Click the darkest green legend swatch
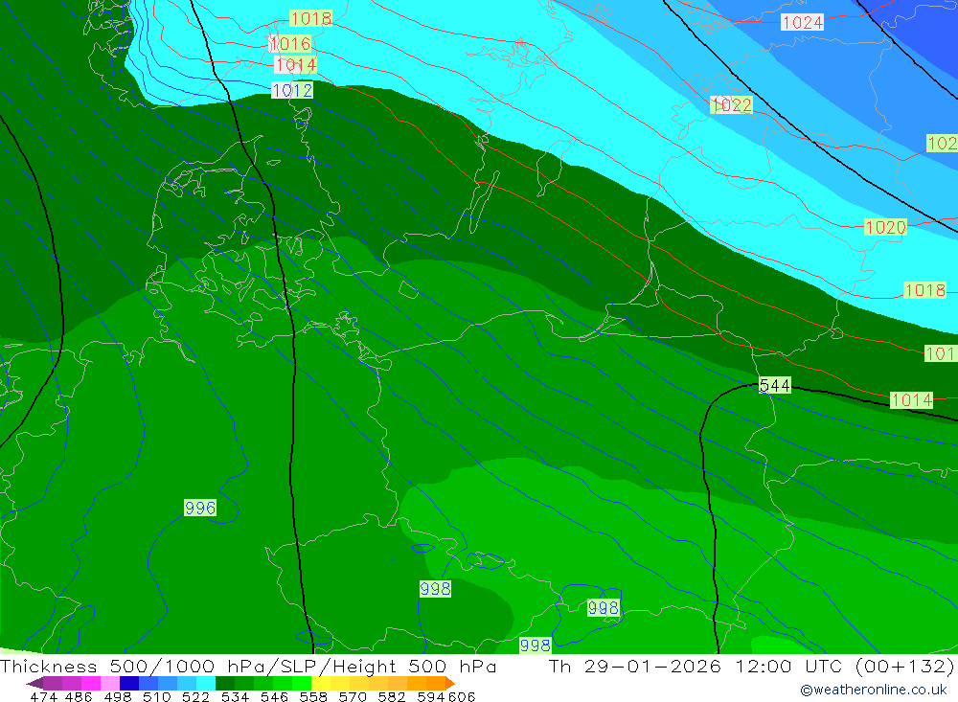The height and width of the screenshot is (702, 958). coord(225,683)
